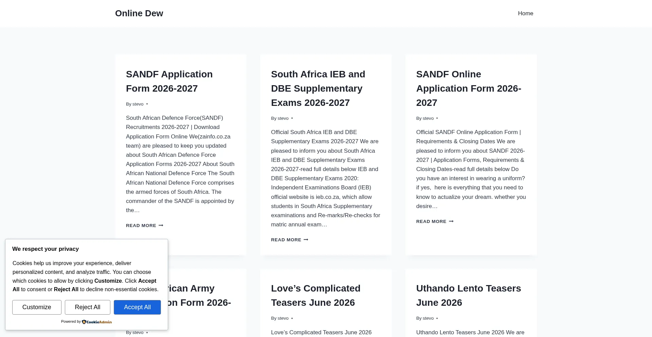The height and width of the screenshot is (337, 652).
Task: Open Love's Complicated Teasers June 2026 post
Action: [315, 295]
